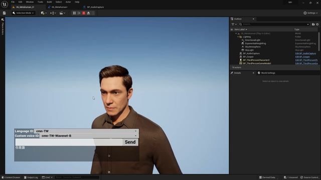The height and width of the screenshot is (180, 321).
Task: Focus the Outliner search field
Action: click(273, 24)
